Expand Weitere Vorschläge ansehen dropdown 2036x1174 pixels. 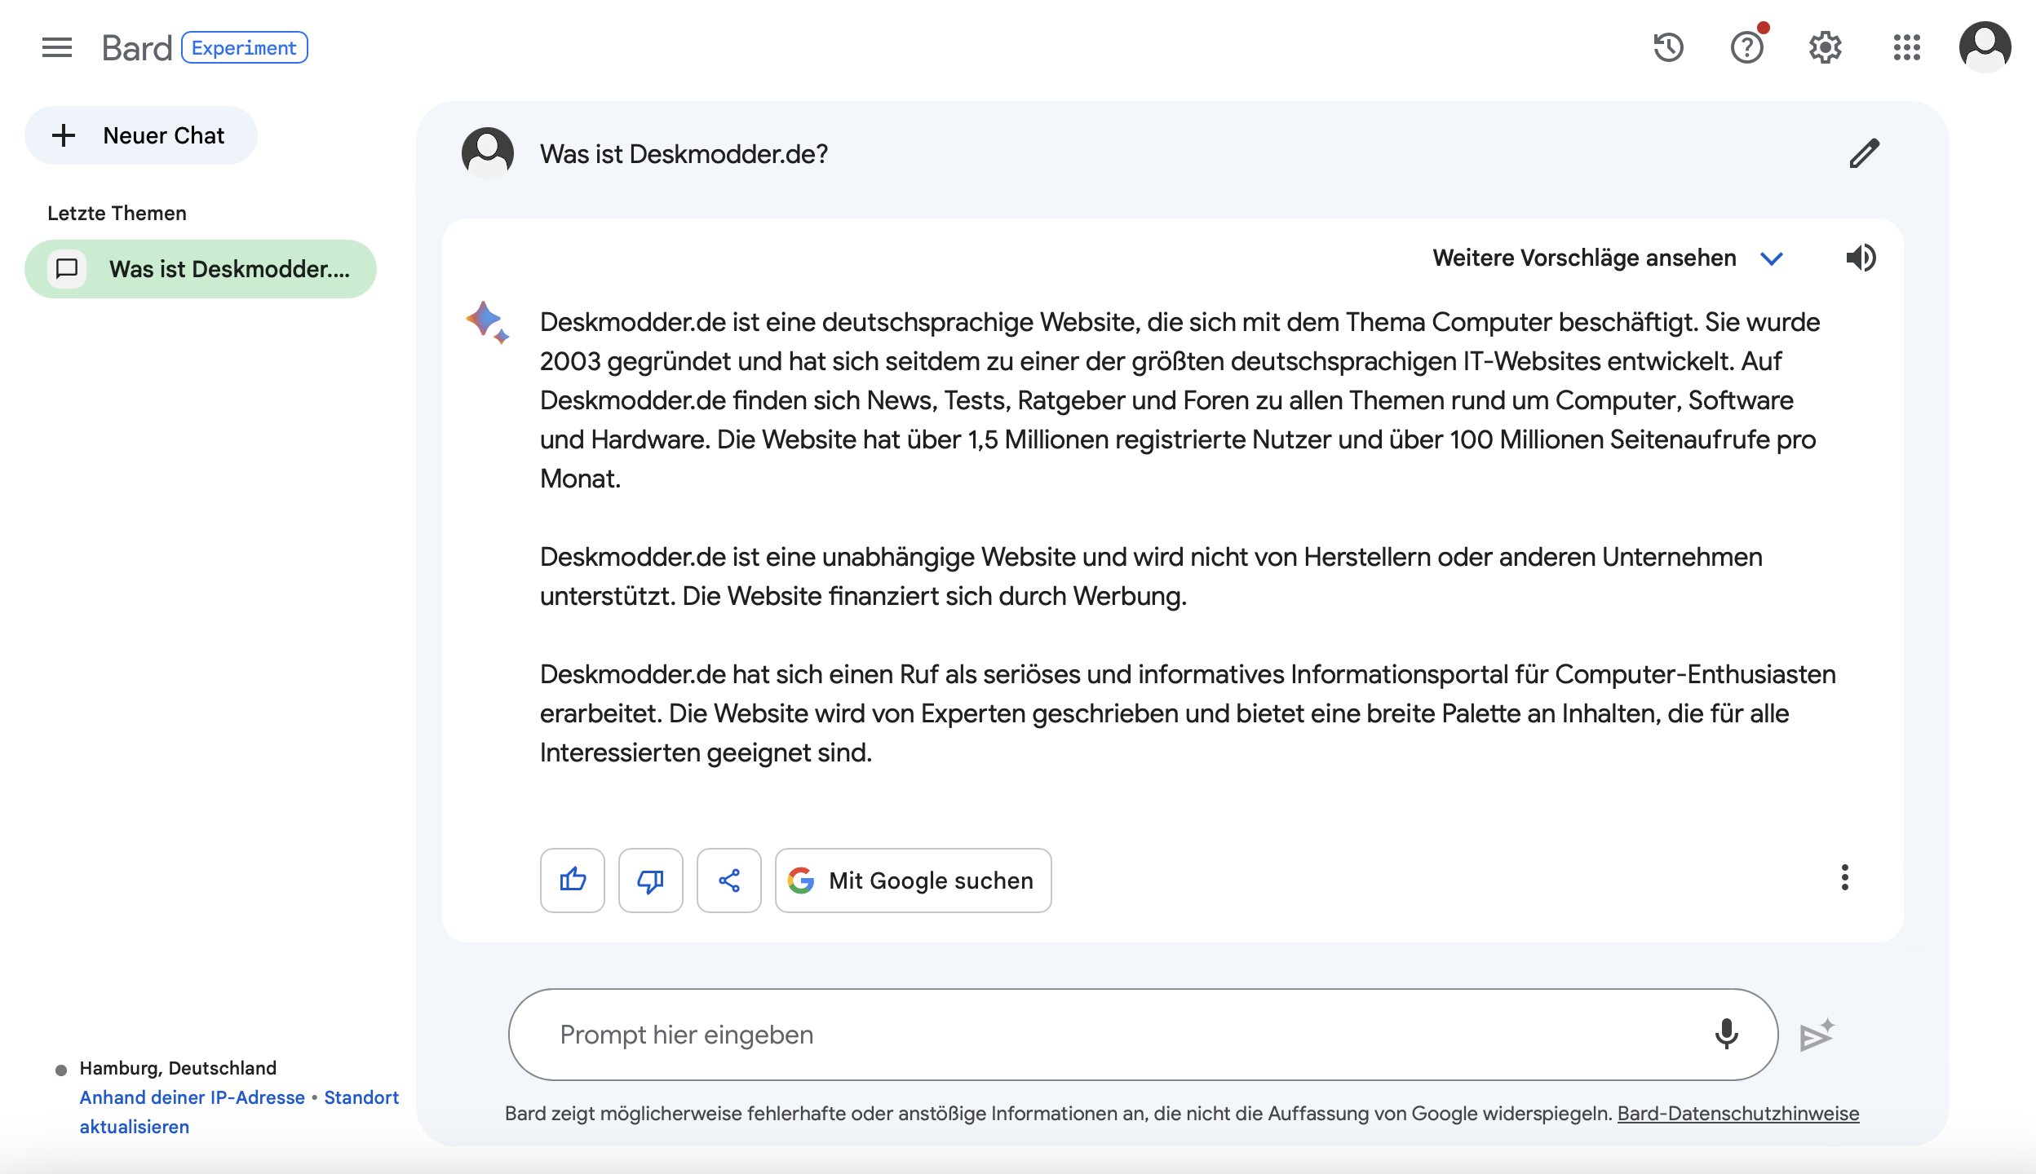coord(1608,258)
